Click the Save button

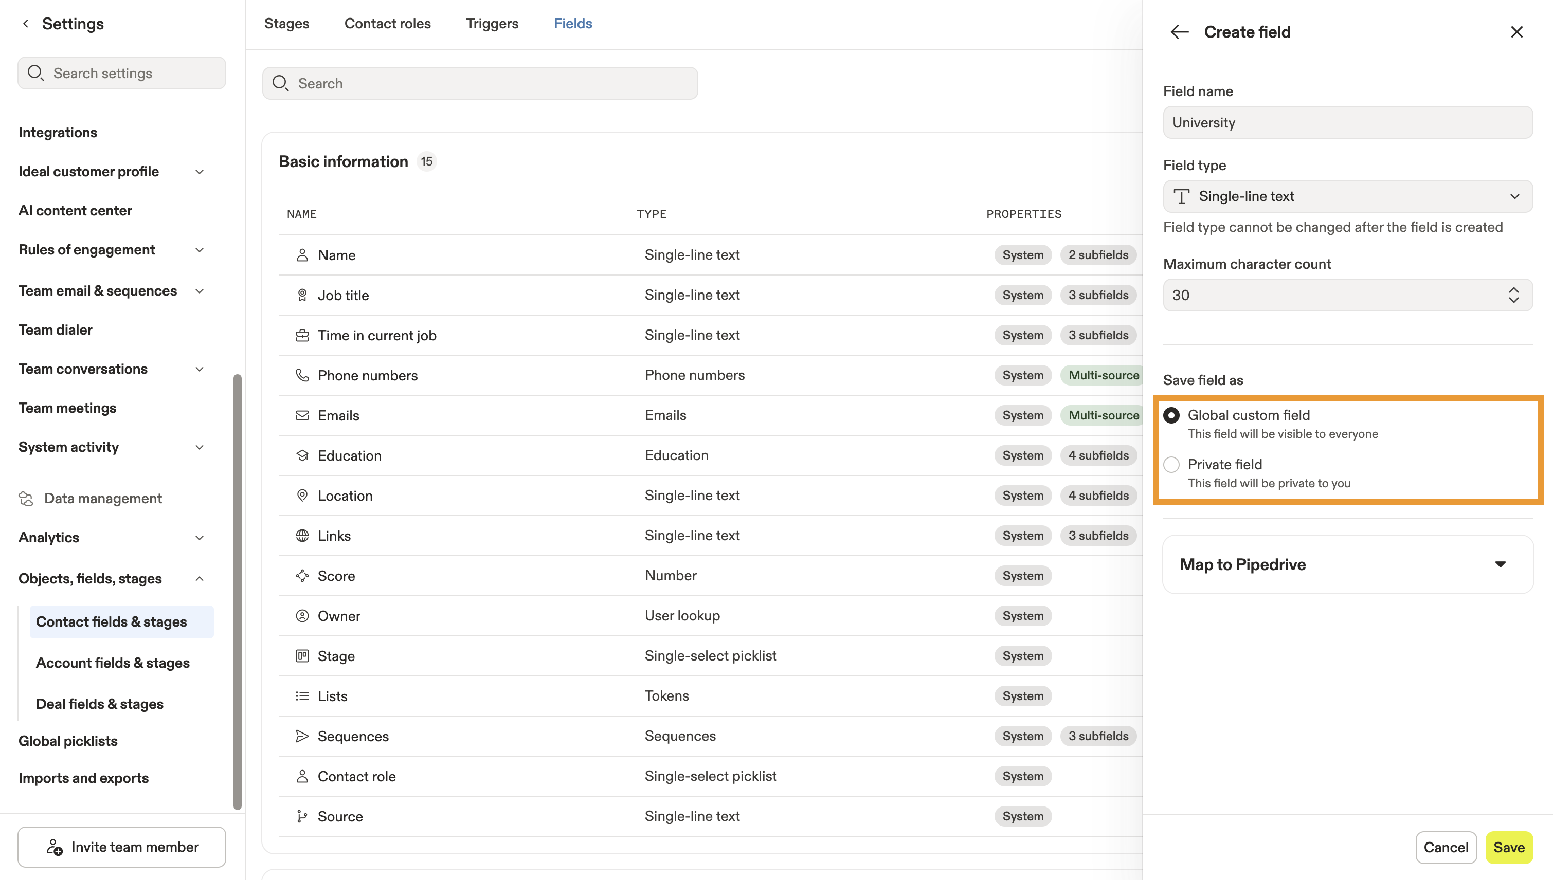[x=1509, y=848]
